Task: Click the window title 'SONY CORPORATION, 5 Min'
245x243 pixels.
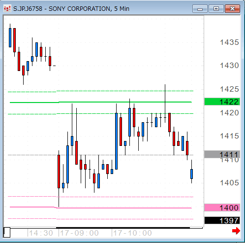Action: point(89,9)
